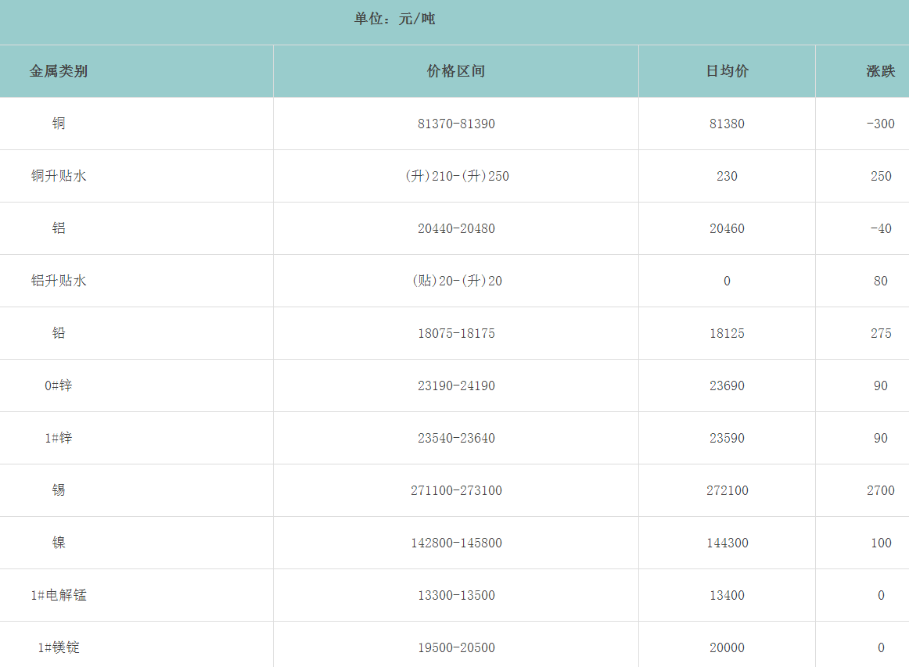Click the copper price range 81370-81390
Image resolution: width=909 pixels, height=667 pixels.
pyautogui.click(x=456, y=124)
